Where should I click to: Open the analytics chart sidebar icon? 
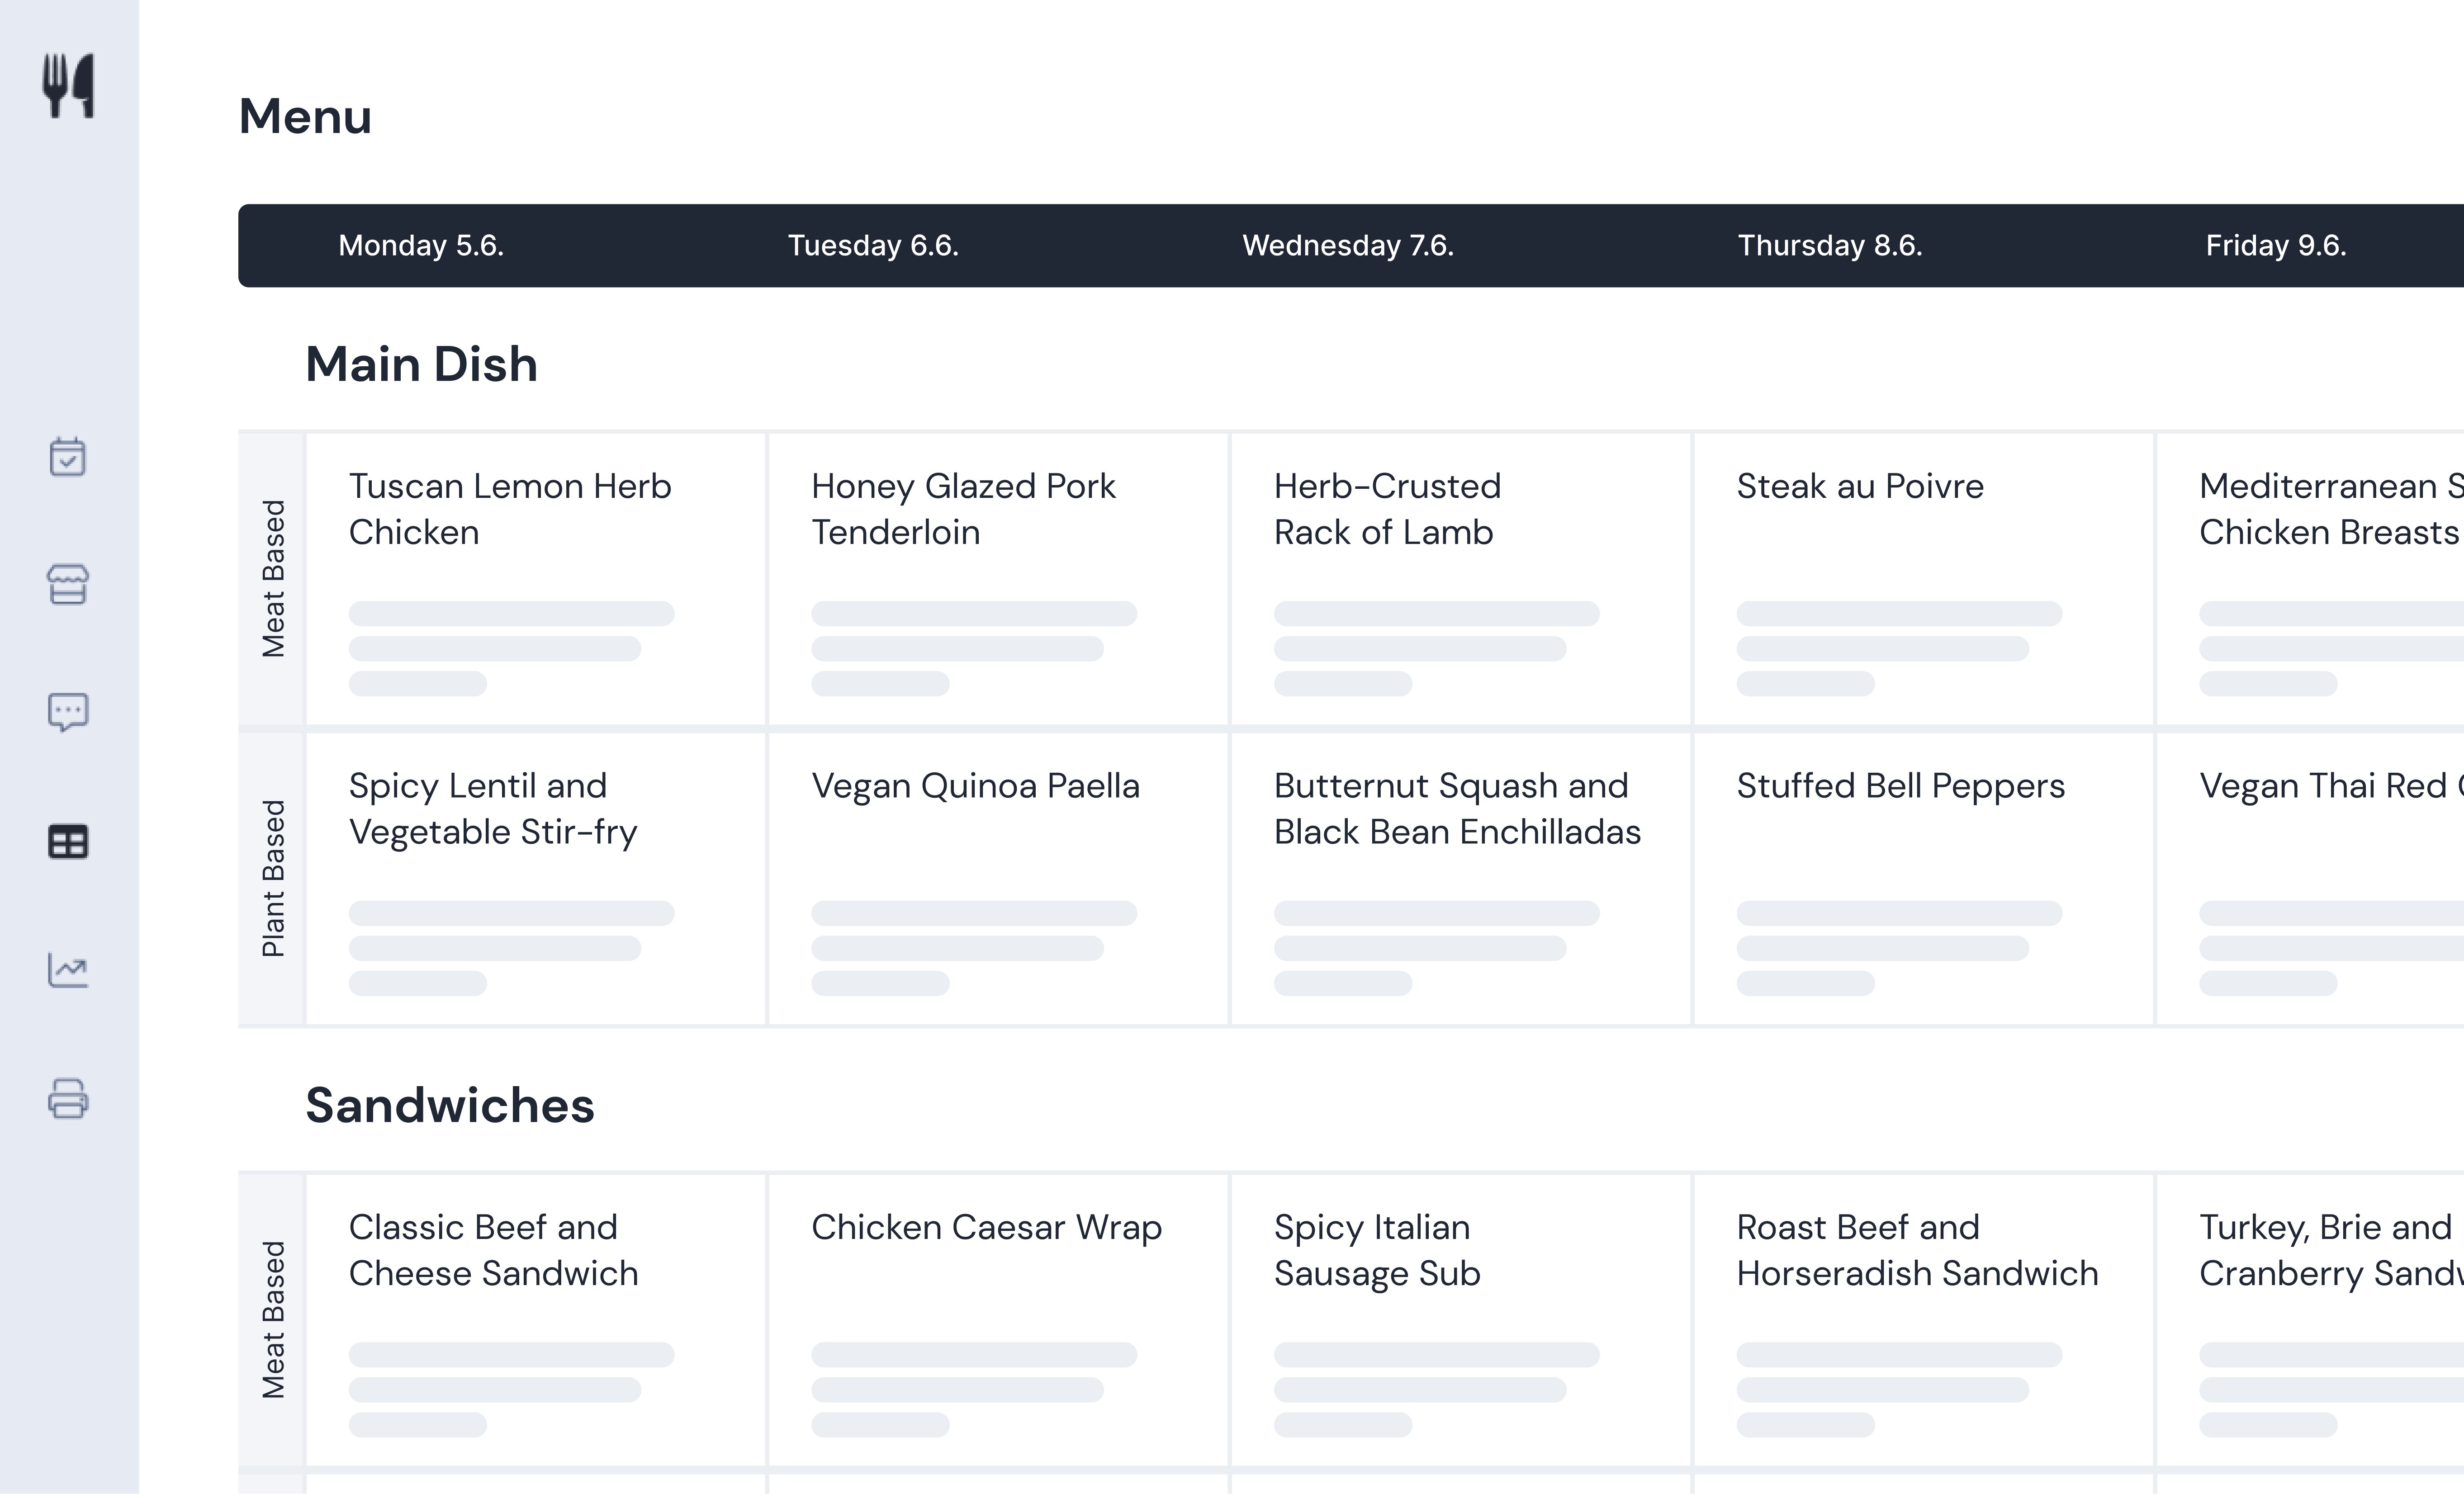tap(68, 970)
